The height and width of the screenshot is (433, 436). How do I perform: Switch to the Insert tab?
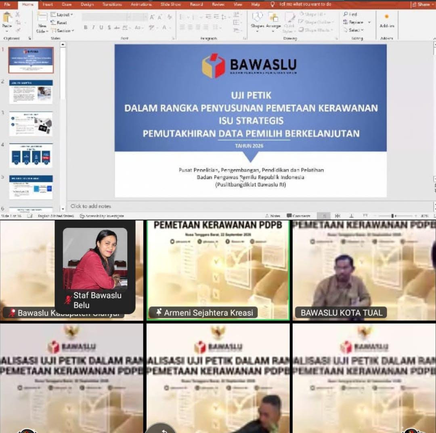48,4
